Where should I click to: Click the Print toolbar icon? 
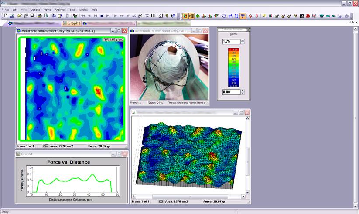pyautogui.click(x=39, y=16)
